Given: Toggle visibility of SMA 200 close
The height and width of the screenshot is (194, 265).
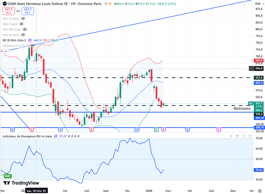Looking at the screenshot, I should (25, 29).
